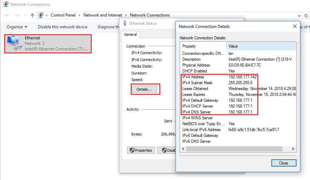Select the Lease Obtained row
The image size is (310, 180).
[238, 89]
